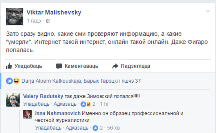Image resolution: width=216 pixels, height=133 pixels.
Task: Click the reaction icons on Valery's comment
Action: (x=85, y=103)
